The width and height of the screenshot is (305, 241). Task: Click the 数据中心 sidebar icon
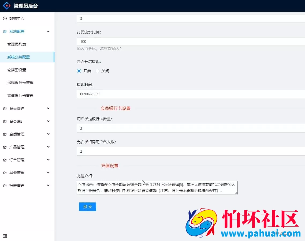[5, 18]
